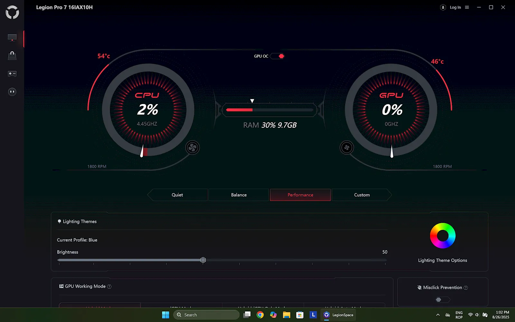This screenshot has height=322, width=515.
Task: Open Microsoft Store from the taskbar
Action: click(x=300, y=315)
